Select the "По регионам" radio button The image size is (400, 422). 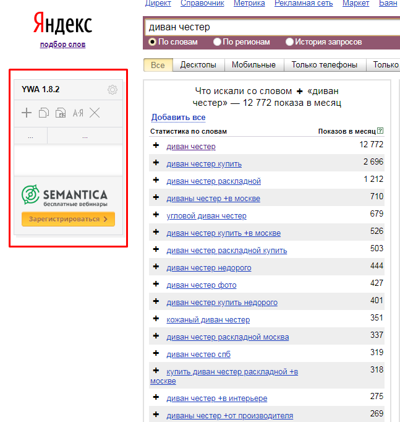(217, 42)
